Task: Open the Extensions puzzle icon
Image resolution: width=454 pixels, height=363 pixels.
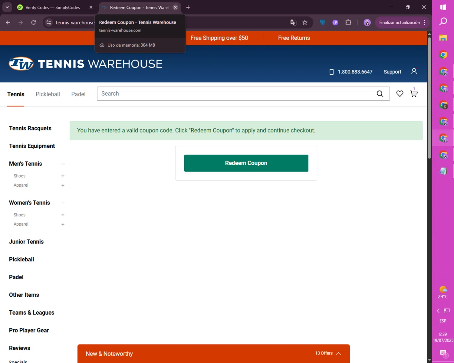Action: click(x=348, y=22)
